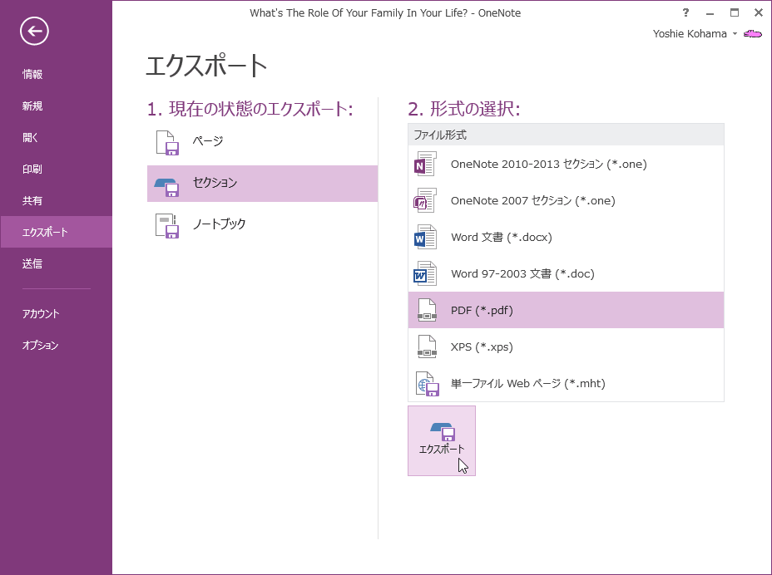772x575 pixels.
Task: Click the OneNote 2010-2013 section file icon
Action: [x=425, y=164]
